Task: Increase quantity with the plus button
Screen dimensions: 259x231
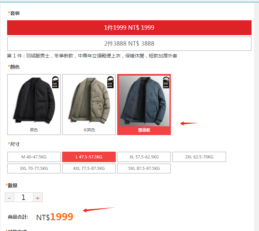Action: pyautogui.click(x=38, y=197)
